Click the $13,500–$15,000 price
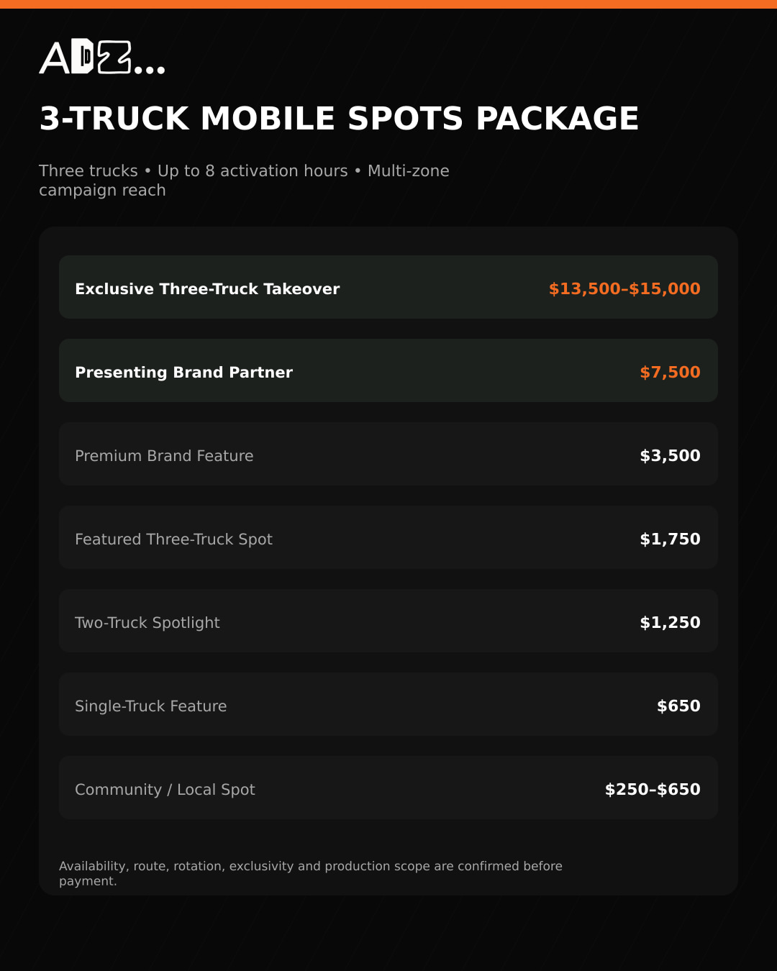 (x=624, y=288)
